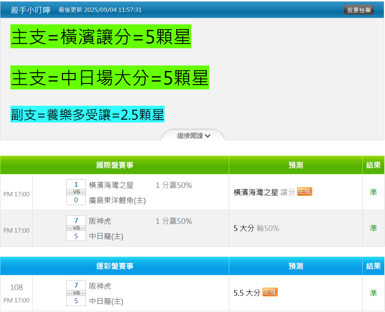Select 阪神虎 in the 運彩盤 table

(100, 286)
